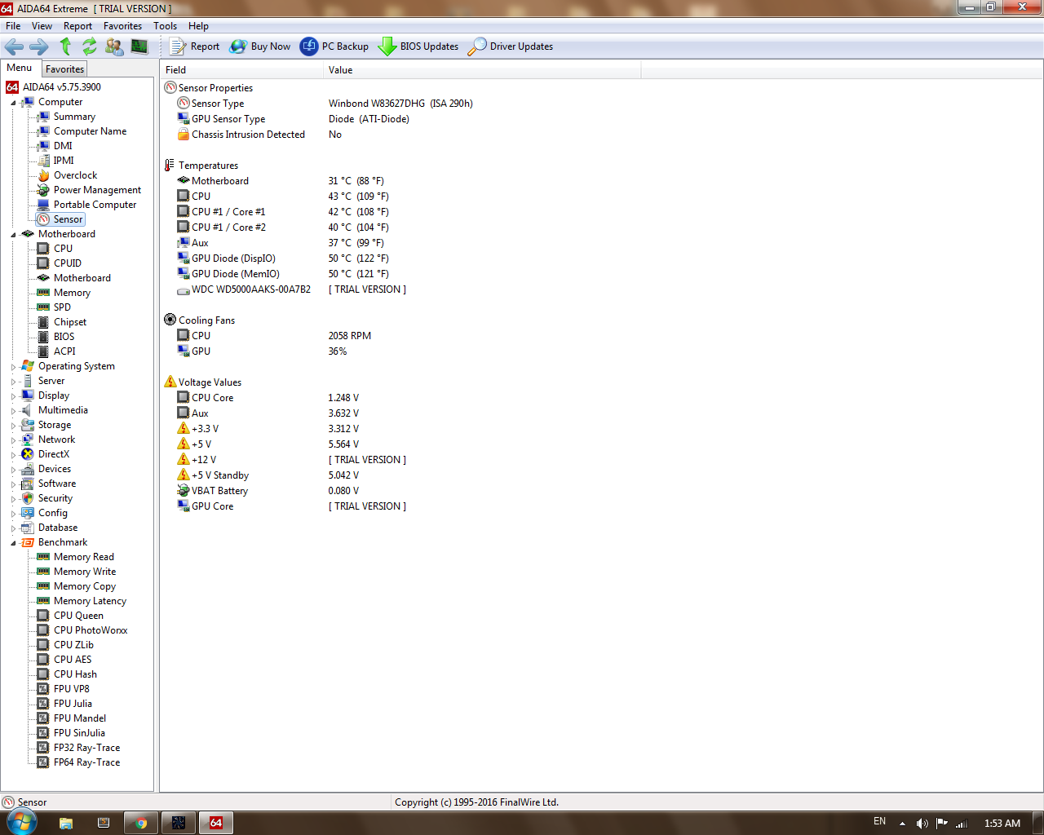Open the Chipset page

pos(70,322)
